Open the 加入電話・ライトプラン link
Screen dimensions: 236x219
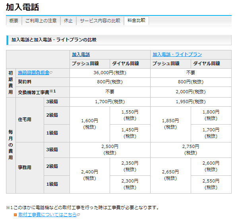point(177,55)
